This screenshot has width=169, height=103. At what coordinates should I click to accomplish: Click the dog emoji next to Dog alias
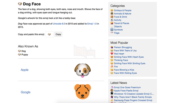[x=19, y=51]
